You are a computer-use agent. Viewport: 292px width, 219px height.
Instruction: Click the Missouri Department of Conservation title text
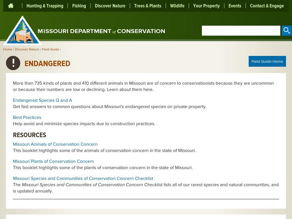[101, 31]
